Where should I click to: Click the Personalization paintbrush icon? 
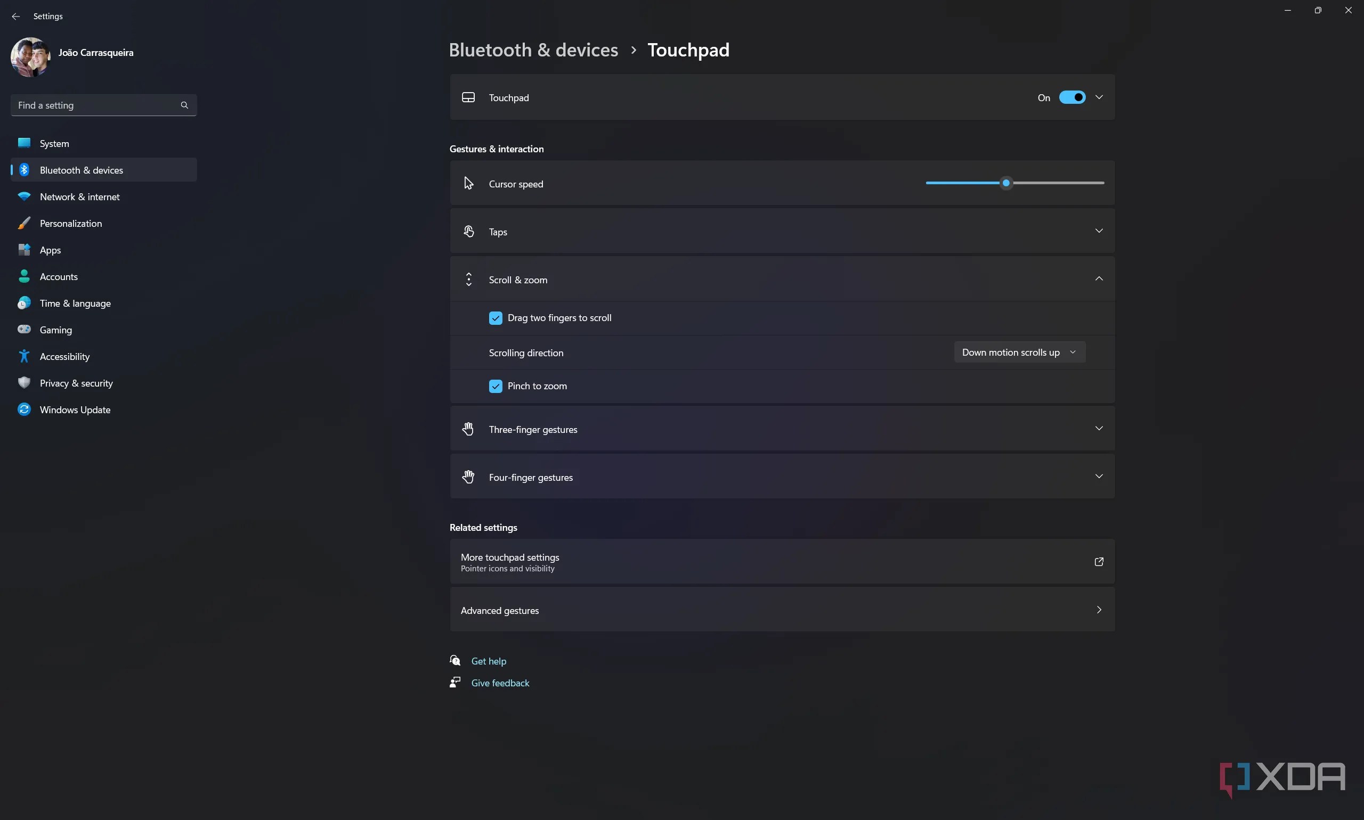(25, 223)
